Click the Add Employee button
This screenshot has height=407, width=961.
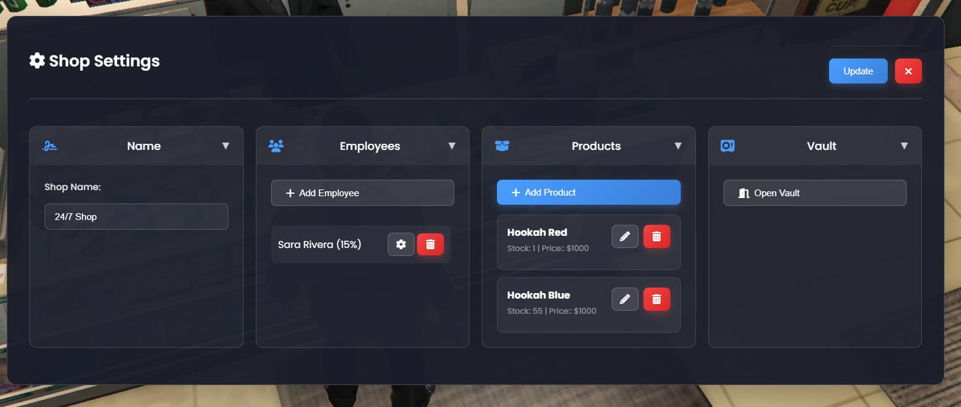[x=363, y=193]
